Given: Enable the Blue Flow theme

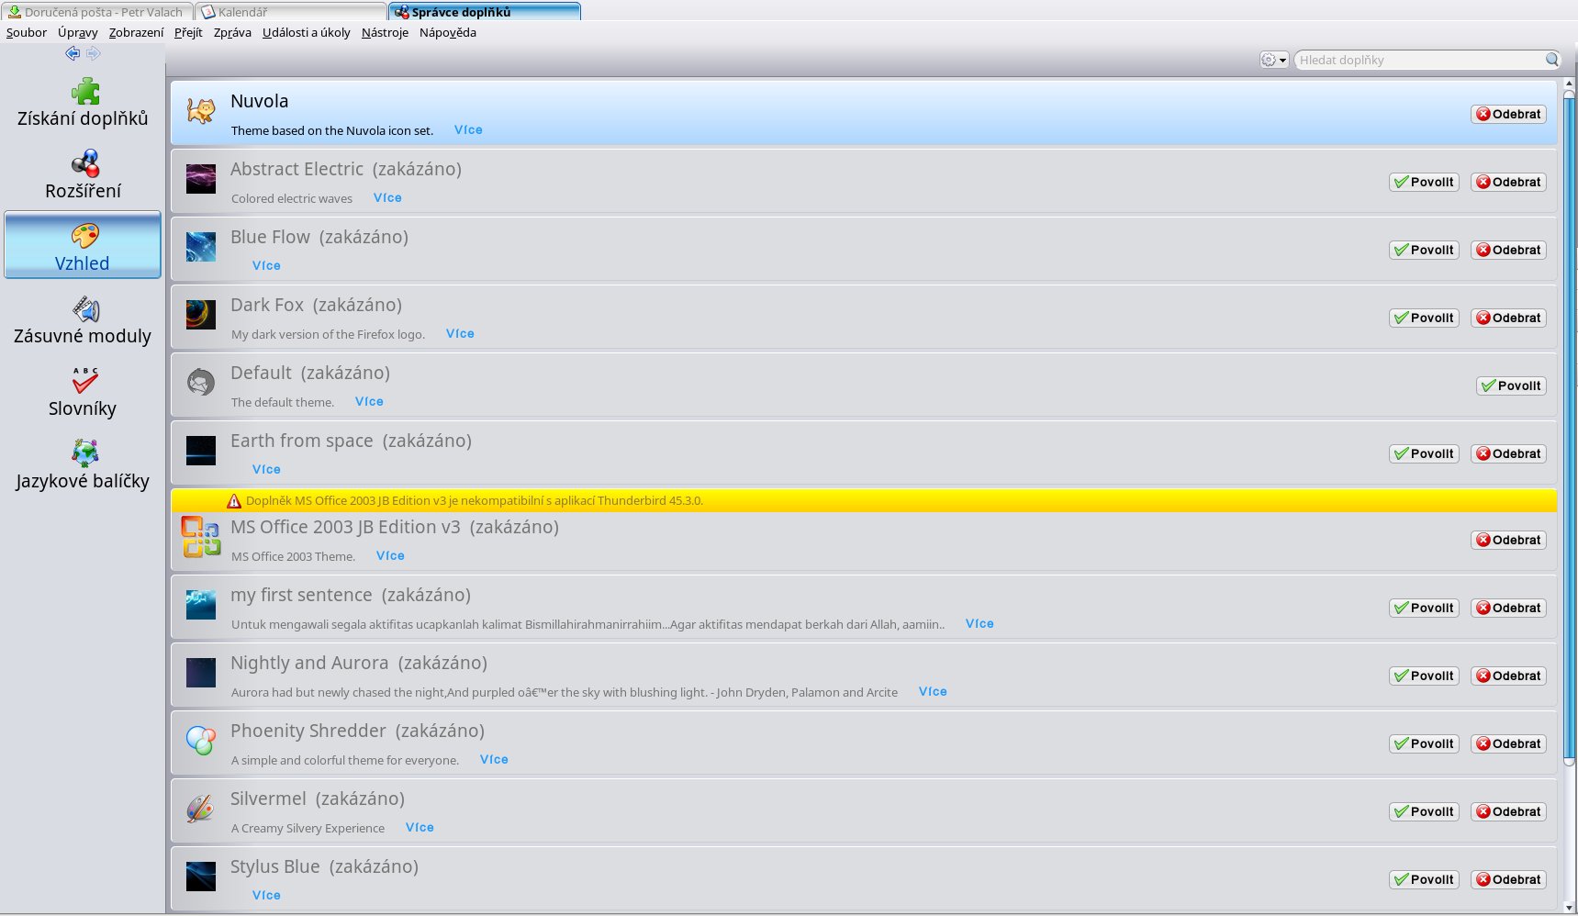Looking at the screenshot, I should click(x=1424, y=251).
